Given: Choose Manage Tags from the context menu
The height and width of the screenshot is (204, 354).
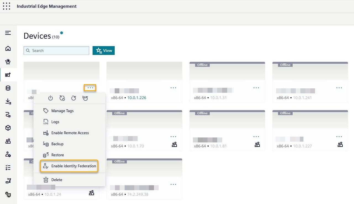Looking at the screenshot, I should [x=62, y=111].
